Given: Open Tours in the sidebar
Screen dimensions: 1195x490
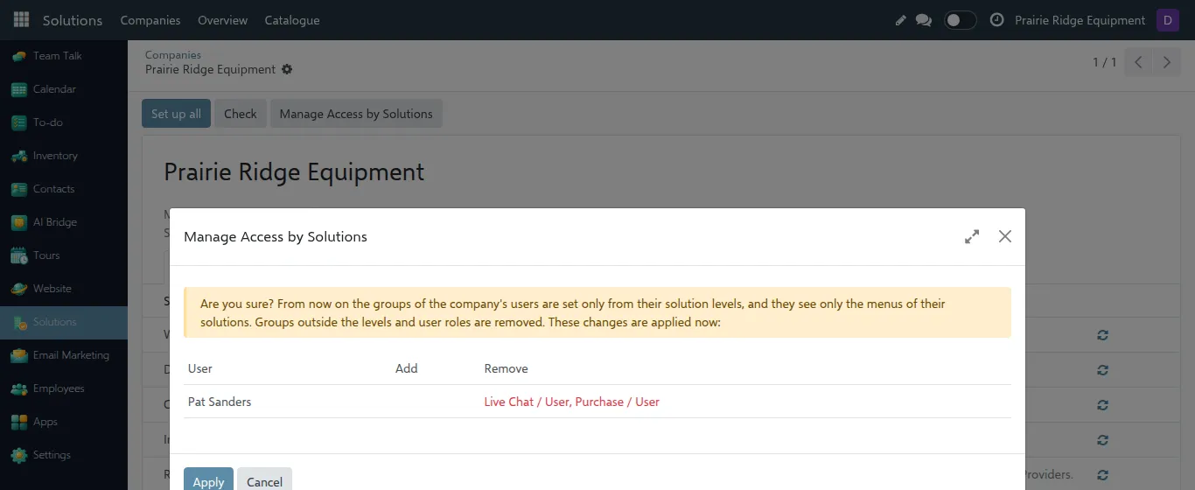Looking at the screenshot, I should coord(64,255).
